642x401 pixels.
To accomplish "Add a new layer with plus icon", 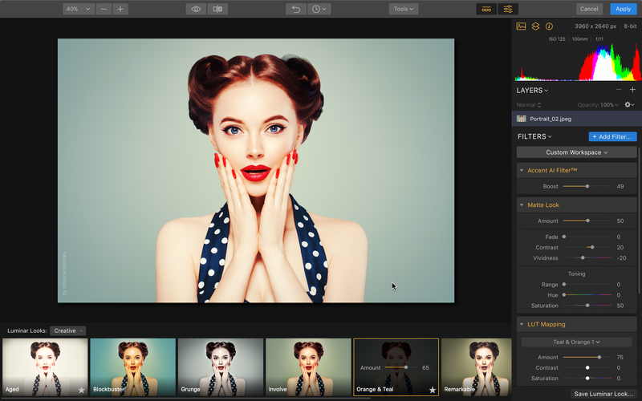I will tap(632, 90).
